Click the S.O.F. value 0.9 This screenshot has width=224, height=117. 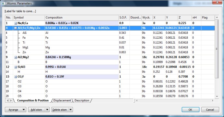click(x=121, y=23)
